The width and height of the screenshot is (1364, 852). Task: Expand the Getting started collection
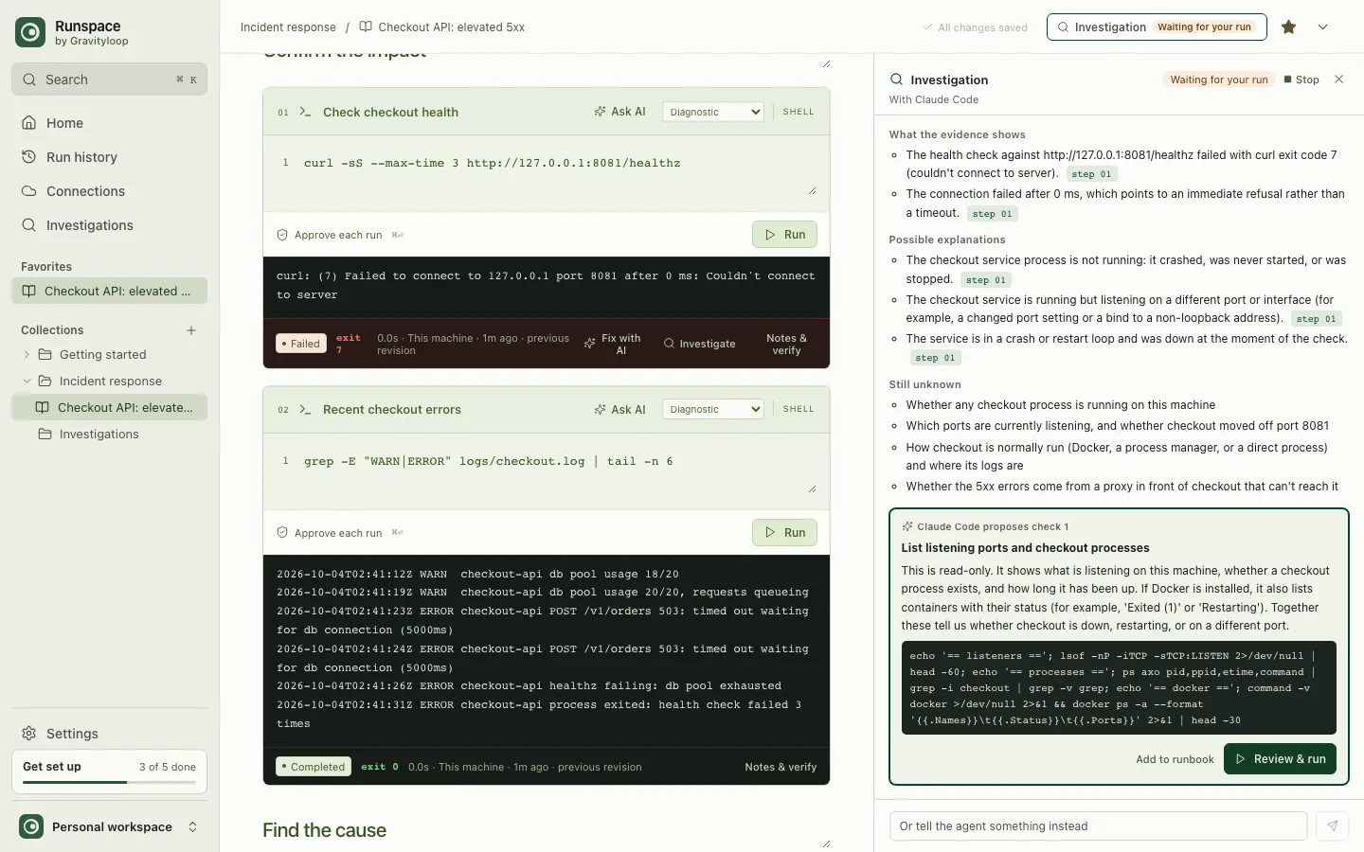[x=27, y=355]
